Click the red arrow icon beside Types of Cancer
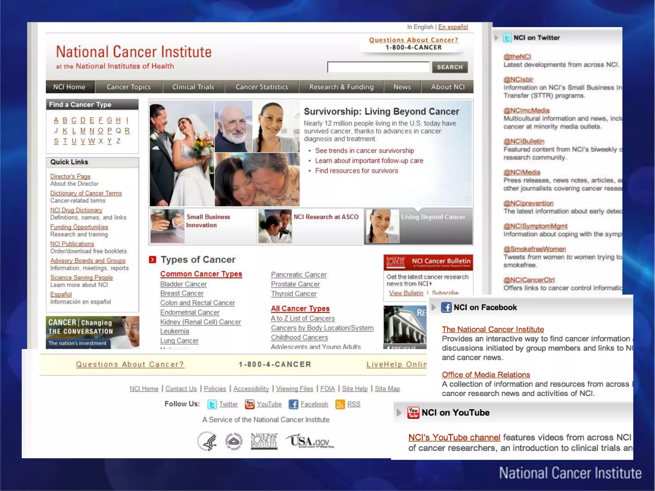 click(153, 260)
